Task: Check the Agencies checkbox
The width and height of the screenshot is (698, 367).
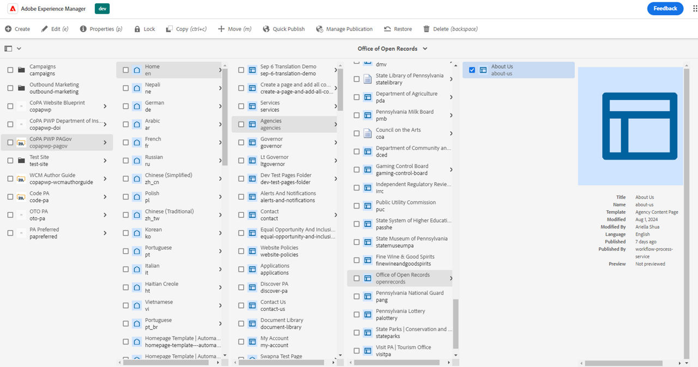Action: tap(241, 125)
